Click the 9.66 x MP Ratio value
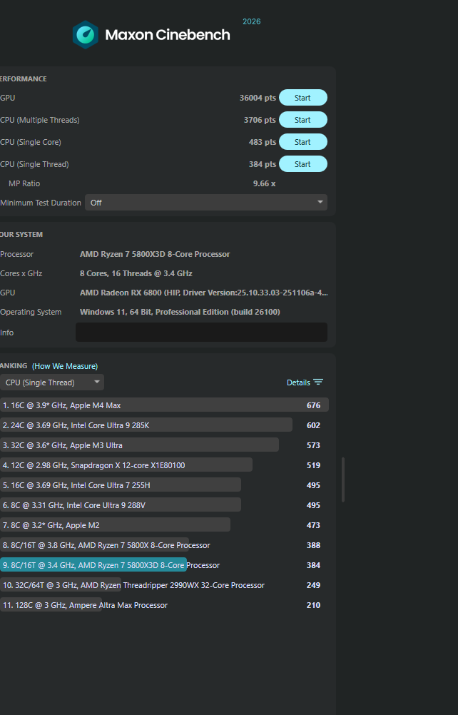The height and width of the screenshot is (715, 458). [x=265, y=183]
